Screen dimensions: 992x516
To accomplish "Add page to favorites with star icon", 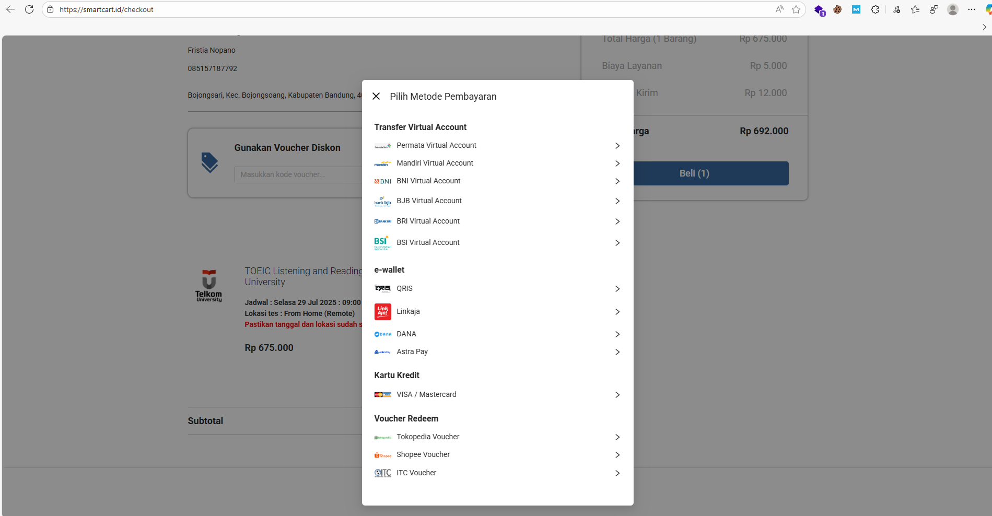I will point(796,9).
